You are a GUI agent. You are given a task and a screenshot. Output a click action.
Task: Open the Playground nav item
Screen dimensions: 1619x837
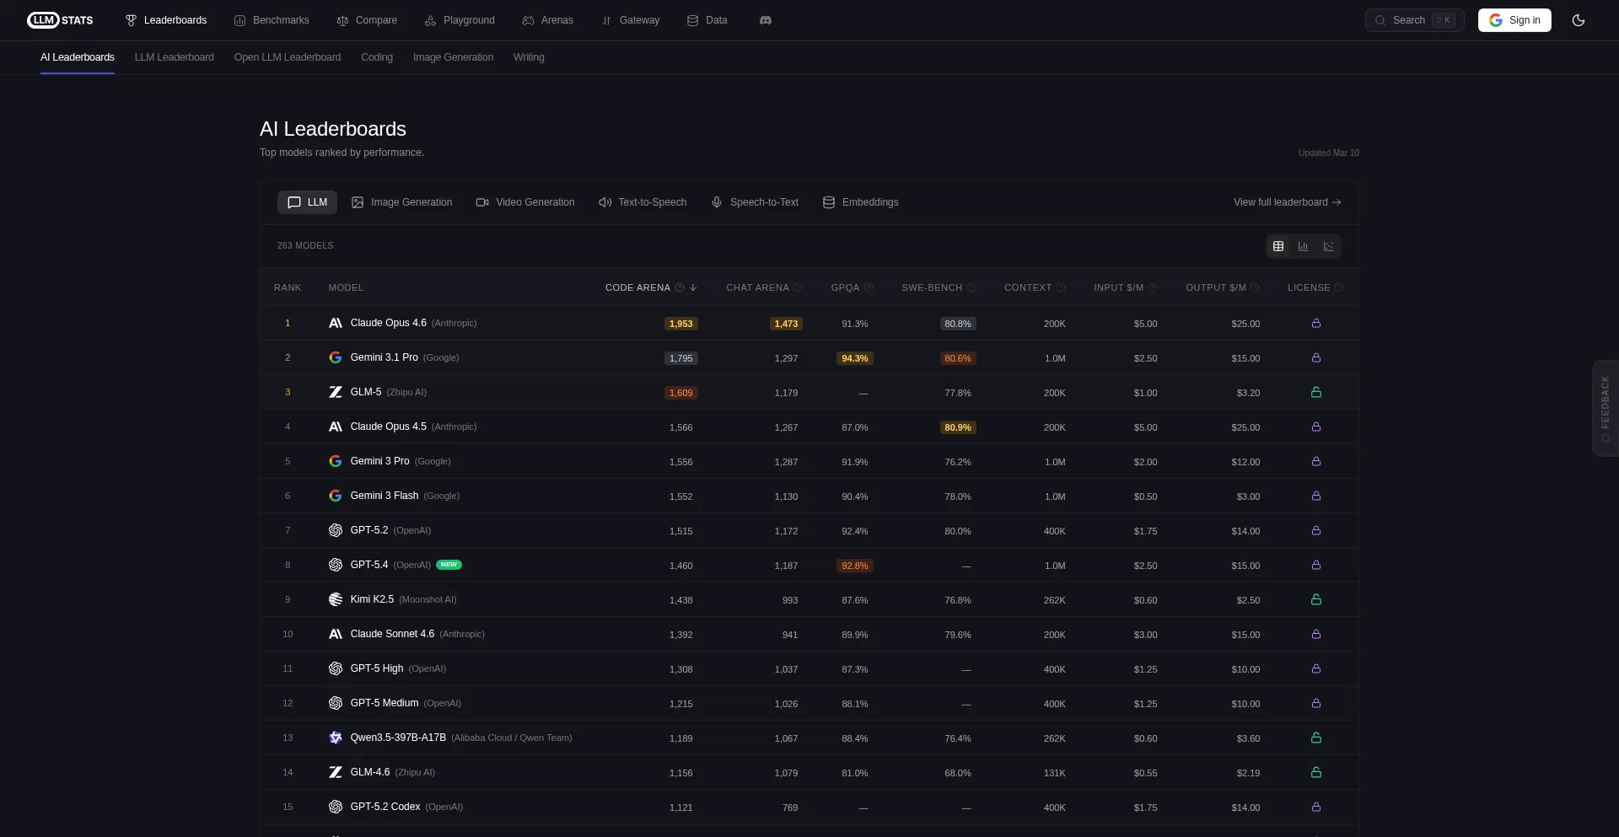pos(460,20)
